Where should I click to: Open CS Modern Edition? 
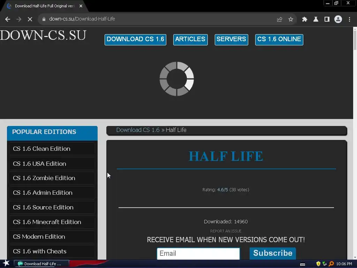52,237
